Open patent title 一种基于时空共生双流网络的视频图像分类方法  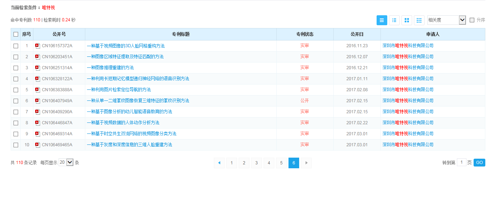(x=132, y=134)
